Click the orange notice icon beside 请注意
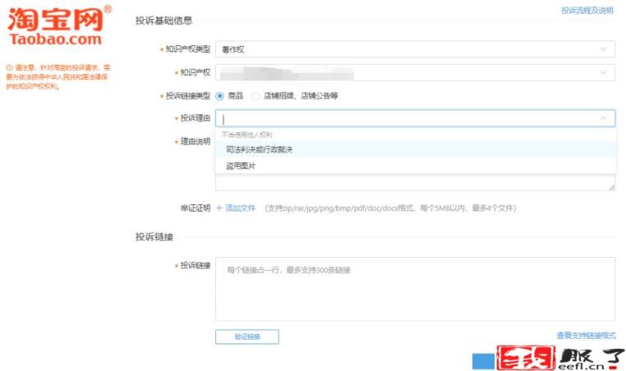 pyautogui.click(x=9, y=67)
